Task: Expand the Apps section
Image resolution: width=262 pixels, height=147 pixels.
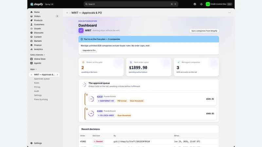Action: 33,69
